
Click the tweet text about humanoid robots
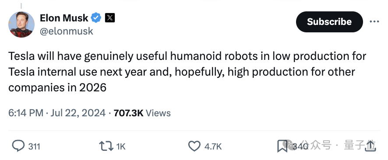tap(187, 72)
